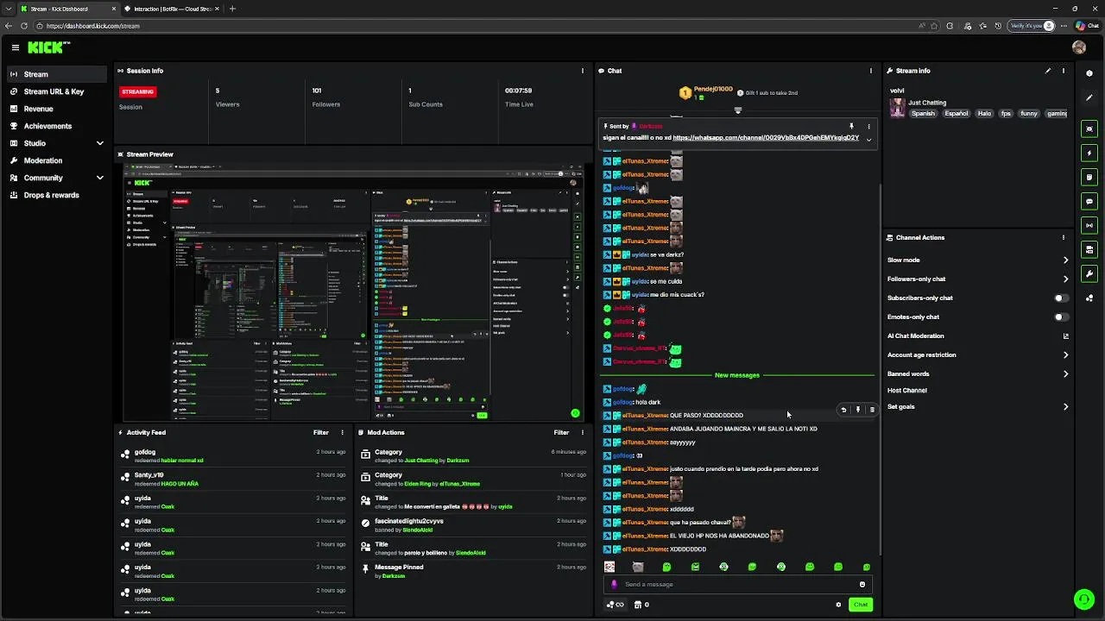Open AI Chat Moderation external link icon

pyautogui.click(x=1065, y=336)
